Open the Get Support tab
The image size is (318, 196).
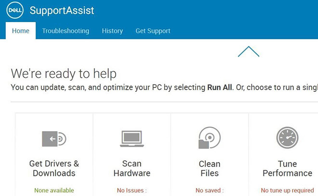point(153,31)
